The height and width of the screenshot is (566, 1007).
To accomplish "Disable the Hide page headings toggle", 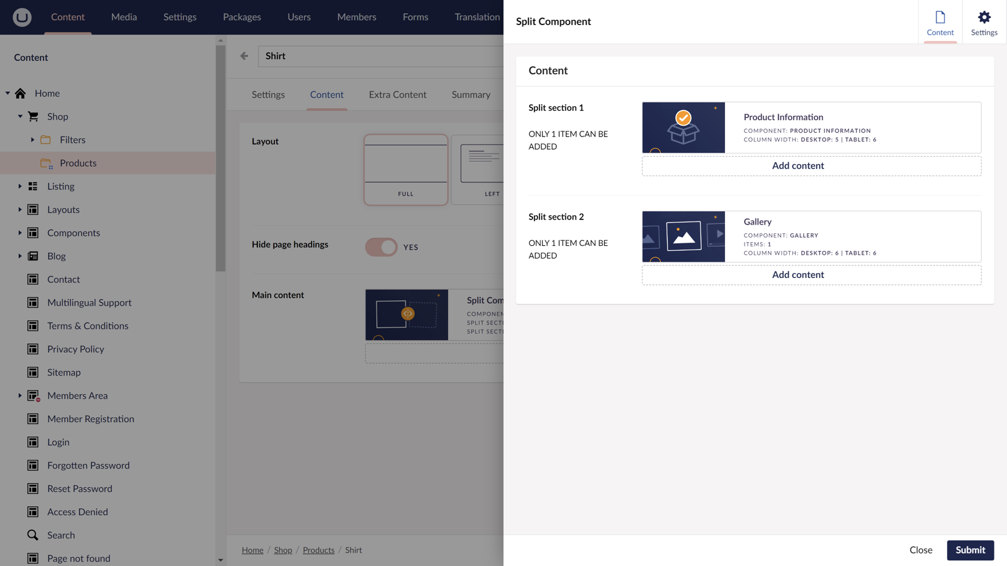I will point(380,247).
